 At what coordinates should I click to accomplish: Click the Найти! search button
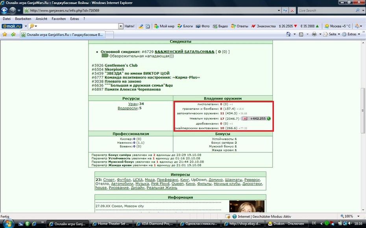[129, 26]
